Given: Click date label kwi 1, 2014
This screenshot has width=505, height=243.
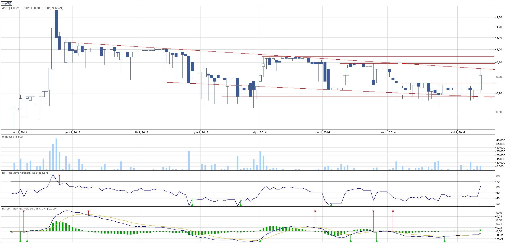Looking at the screenshot, I should click(458, 132).
